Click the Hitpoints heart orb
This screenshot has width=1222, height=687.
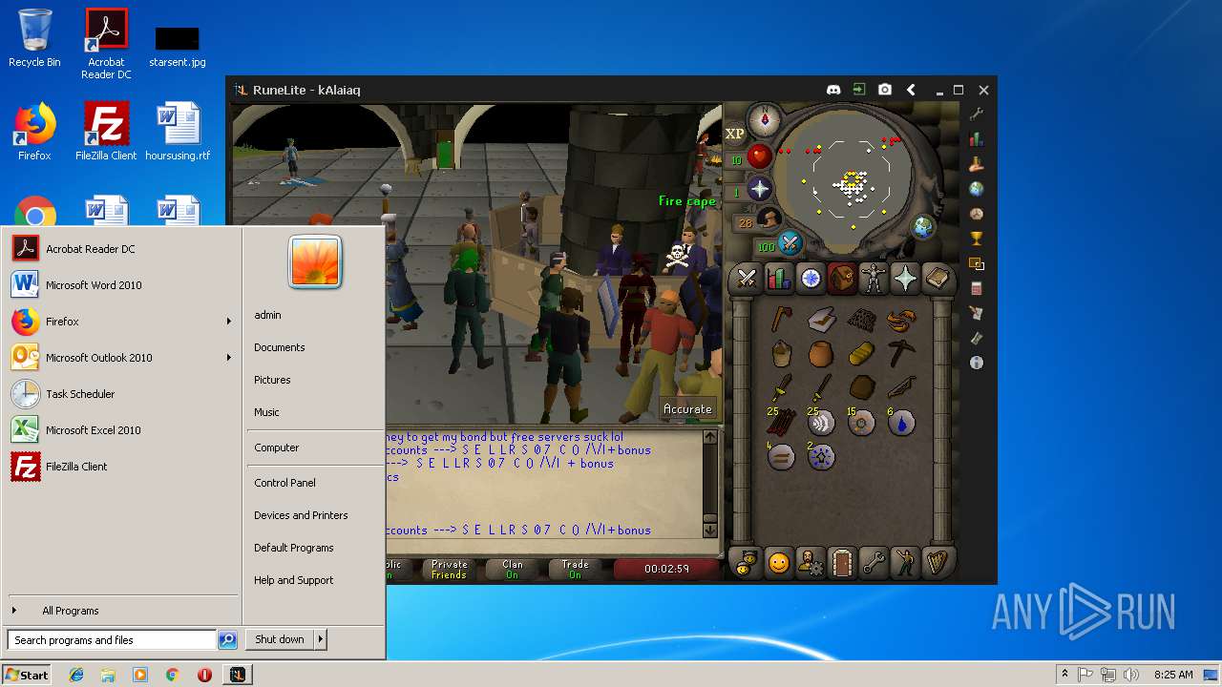759,156
